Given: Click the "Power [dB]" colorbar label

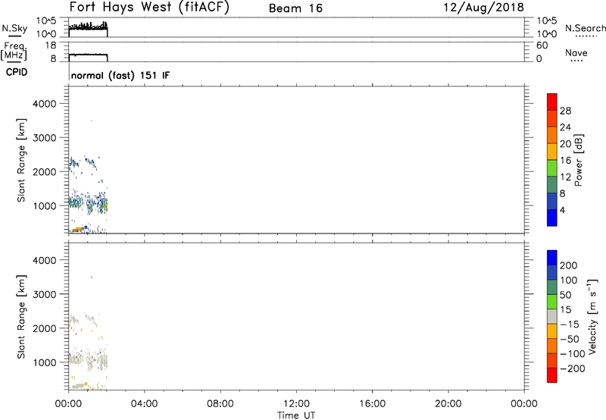Looking at the screenshot, I should coord(578,160).
